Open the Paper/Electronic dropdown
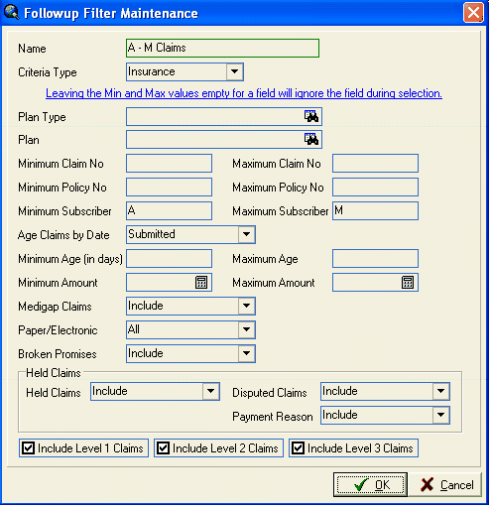The width and height of the screenshot is (491, 507). tap(246, 329)
